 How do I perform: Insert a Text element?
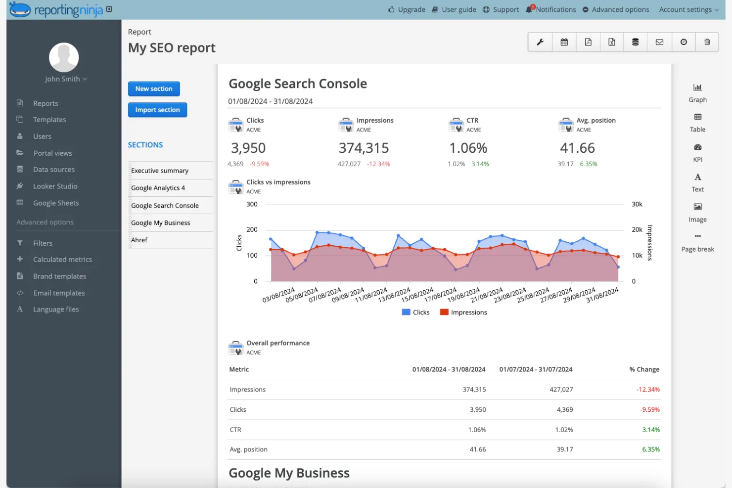click(697, 182)
